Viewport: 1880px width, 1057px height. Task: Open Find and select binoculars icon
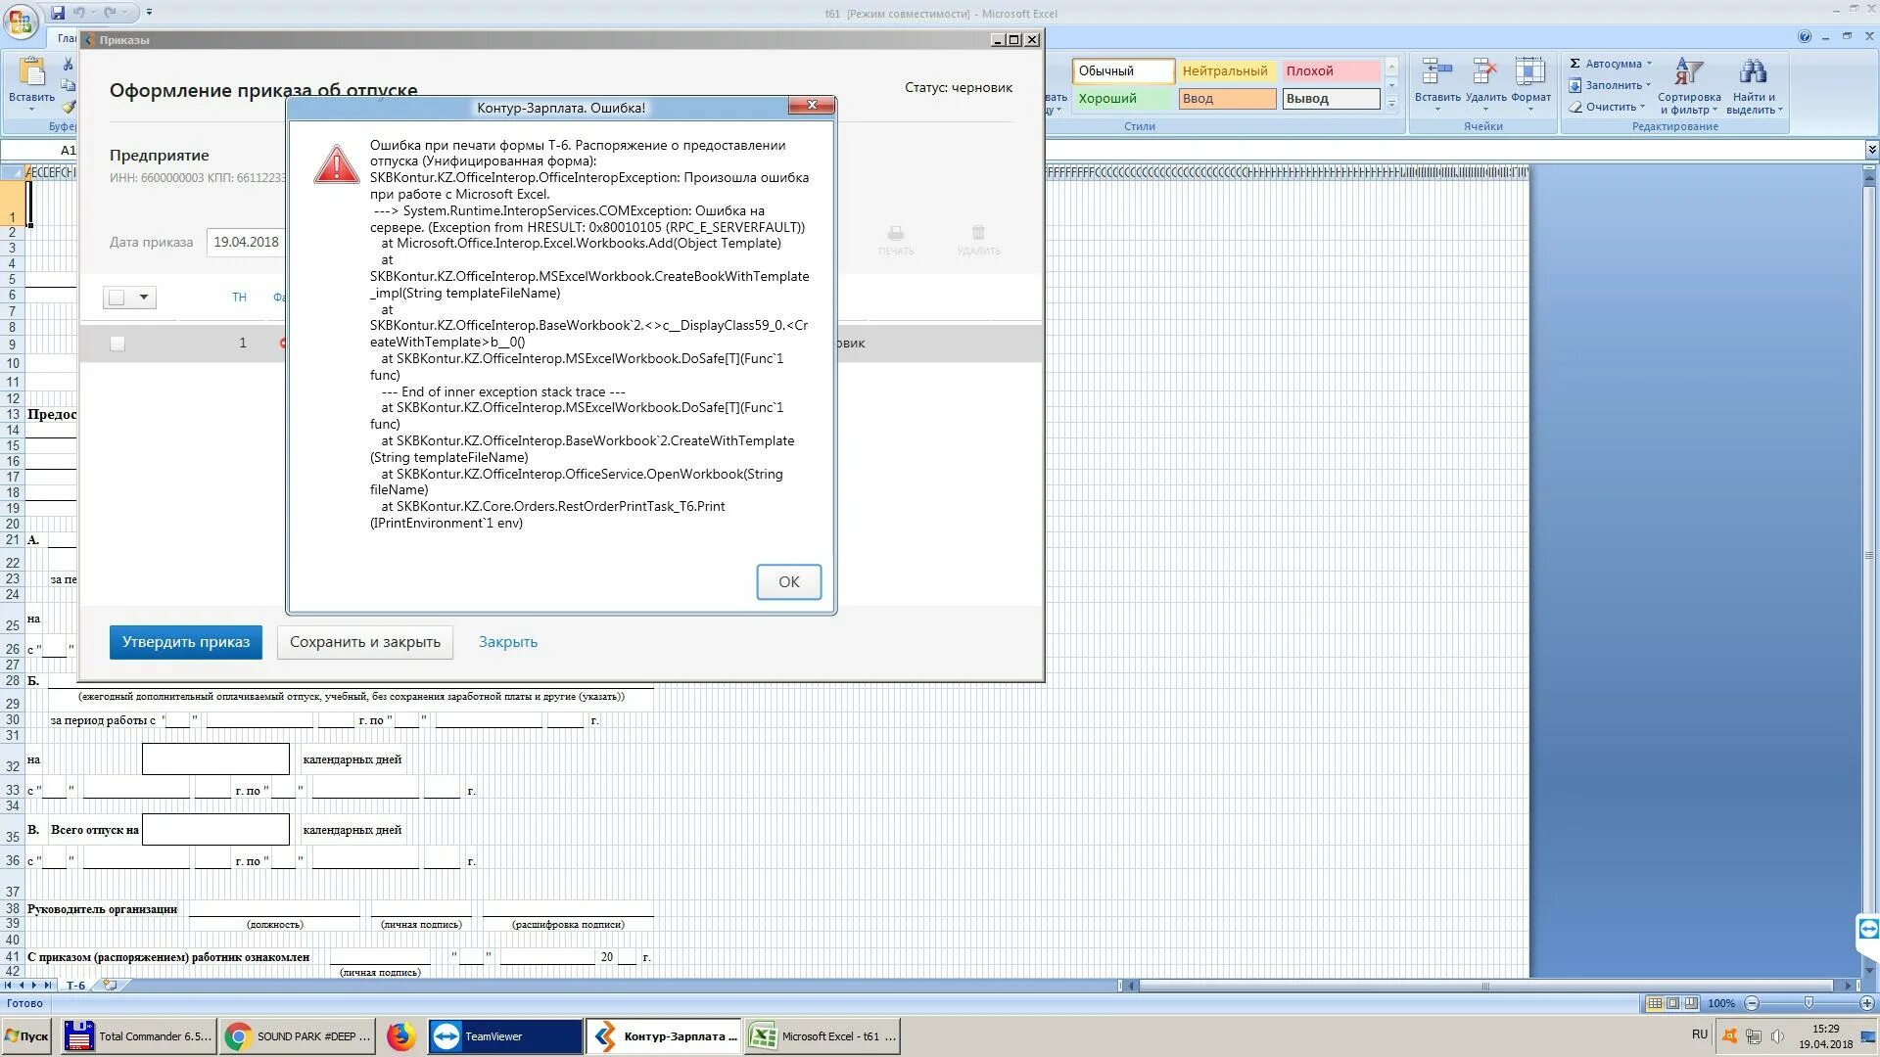point(1753,73)
